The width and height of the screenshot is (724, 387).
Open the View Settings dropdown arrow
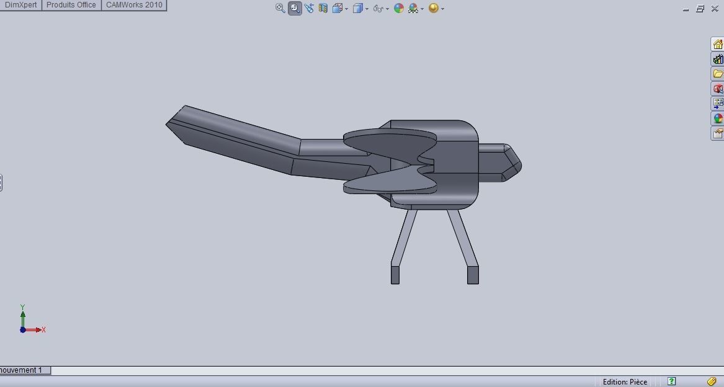442,9
